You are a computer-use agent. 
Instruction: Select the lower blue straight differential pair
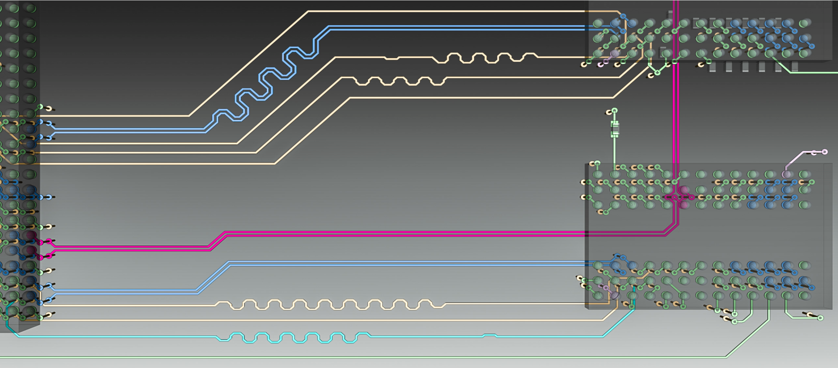click(x=393, y=263)
